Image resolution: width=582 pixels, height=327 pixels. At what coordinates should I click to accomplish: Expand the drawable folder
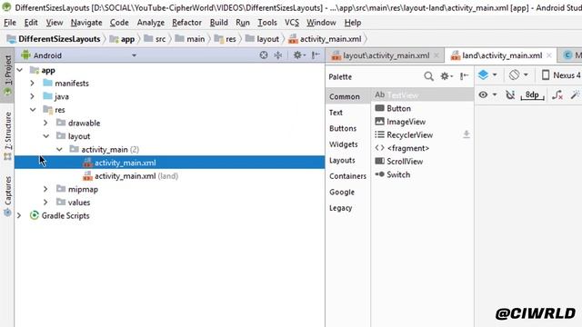[x=45, y=124]
